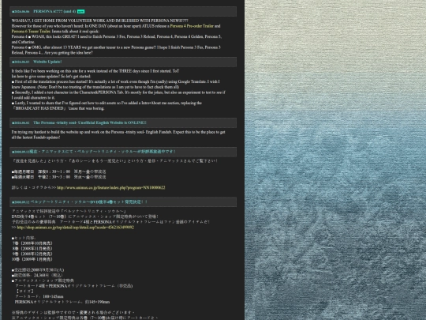
Task: Click the order deadline line '2008年9月30日(火)'
Action: pyautogui.click(x=38, y=270)
